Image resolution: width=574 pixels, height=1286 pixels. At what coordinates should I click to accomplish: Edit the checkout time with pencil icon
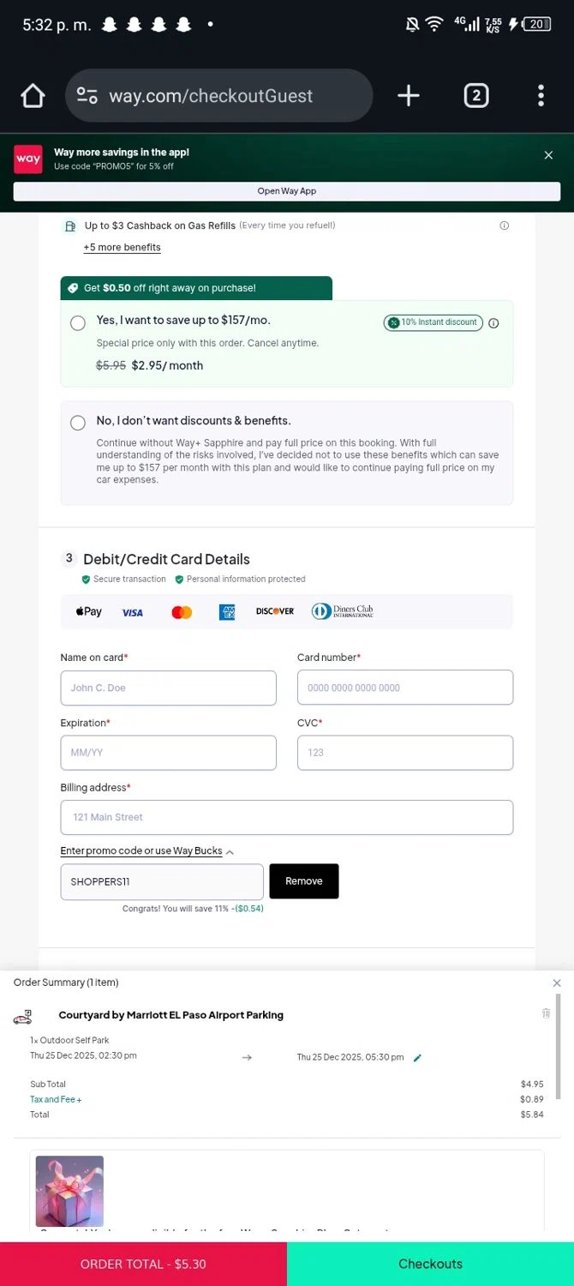coord(417,1058)
